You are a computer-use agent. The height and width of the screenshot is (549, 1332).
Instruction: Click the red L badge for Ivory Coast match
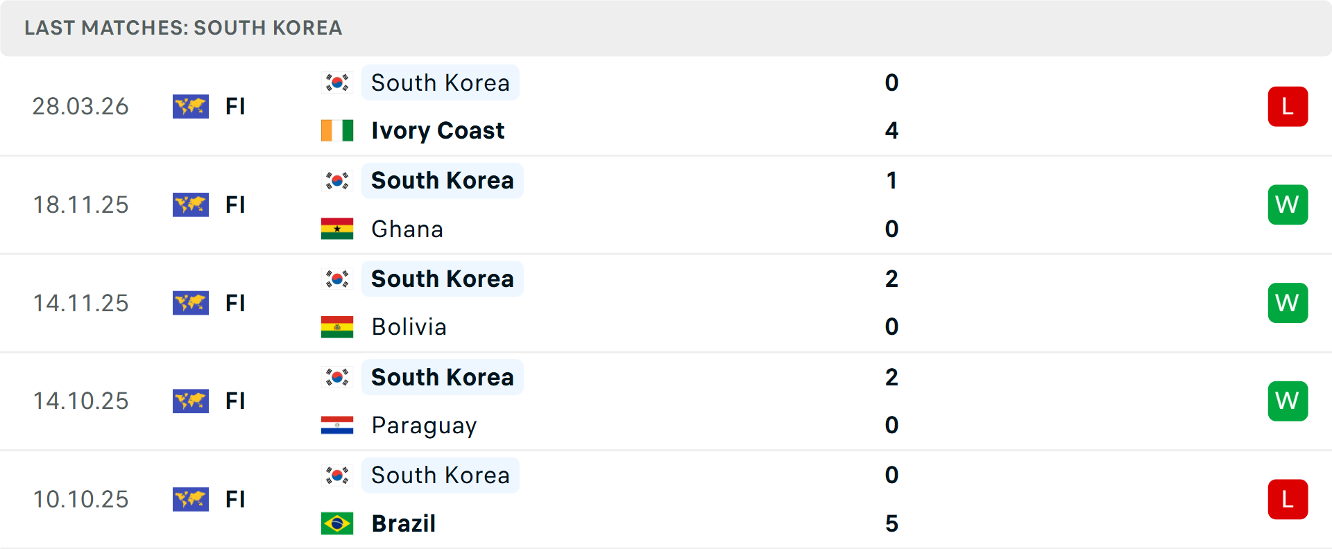click(1288, 107)
